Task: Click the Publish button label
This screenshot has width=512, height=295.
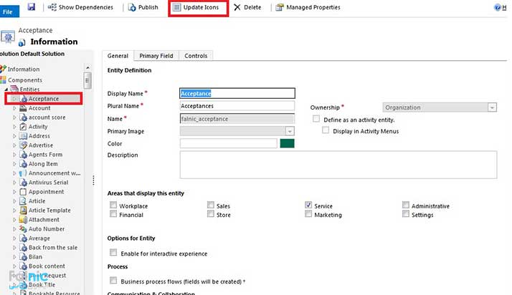Action: pos(148,7)
